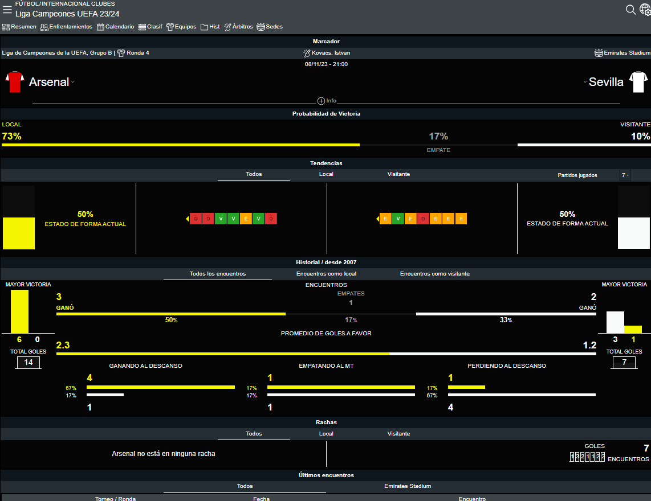Click Arsenal's yellow form percentage bar

coord(19,233)
